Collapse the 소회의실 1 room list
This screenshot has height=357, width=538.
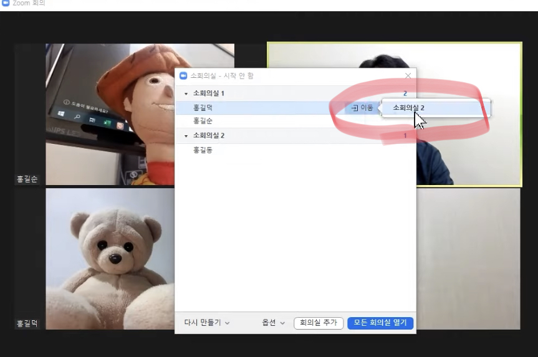tap(186, 93)
